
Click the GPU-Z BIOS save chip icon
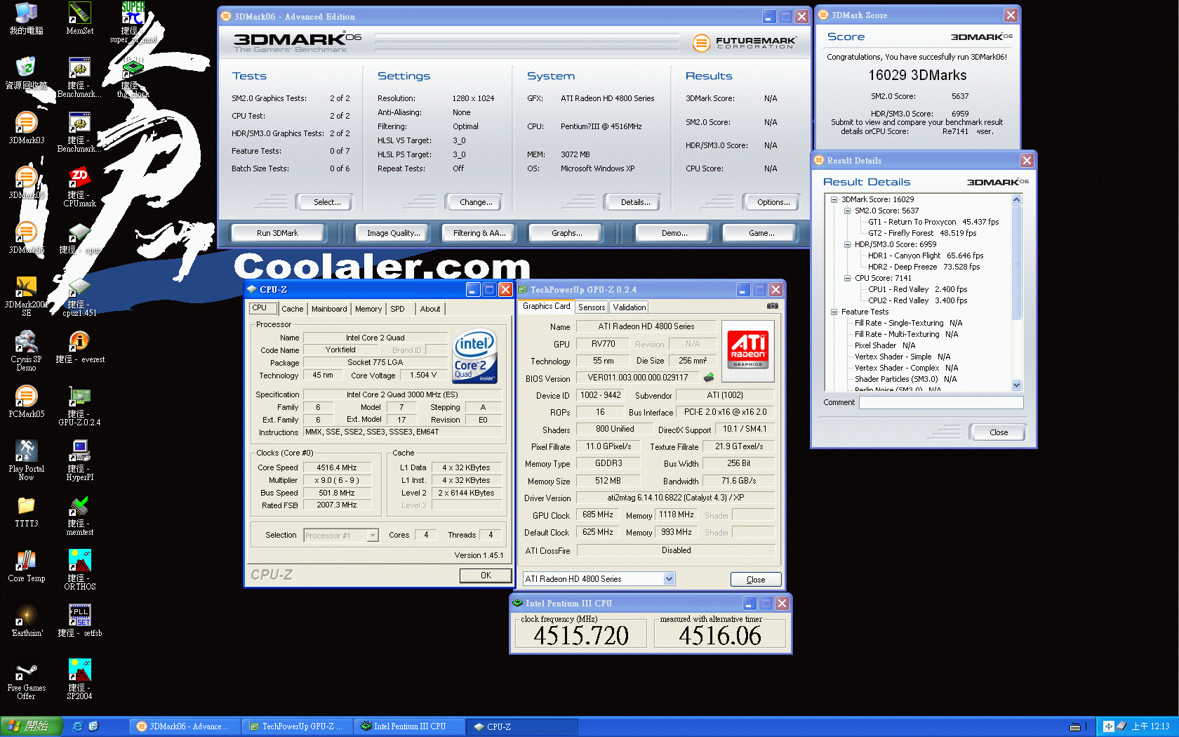tap(709, 378)
